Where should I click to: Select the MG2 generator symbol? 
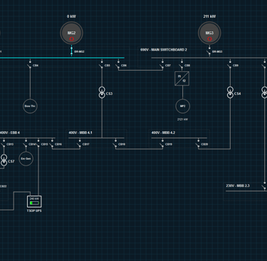coord(71,33)
